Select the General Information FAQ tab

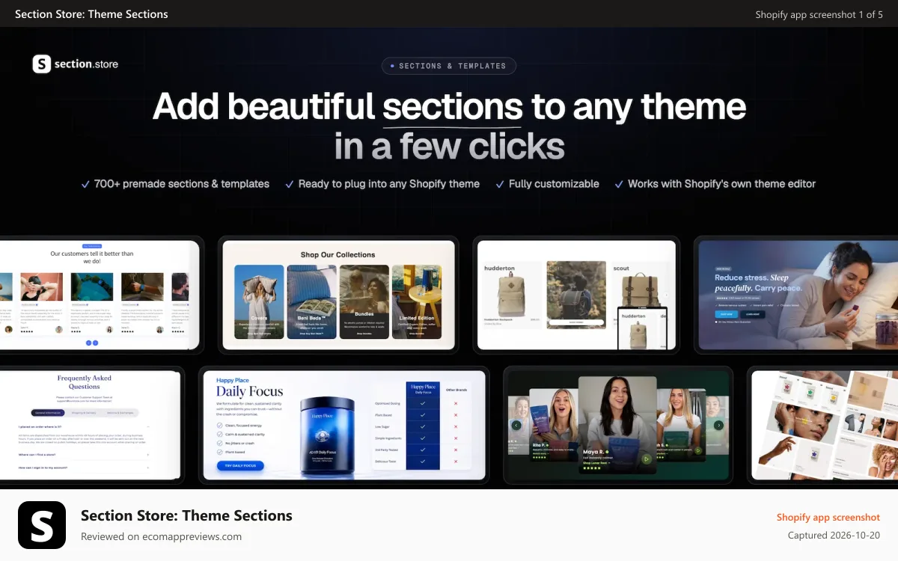point(48,413)
